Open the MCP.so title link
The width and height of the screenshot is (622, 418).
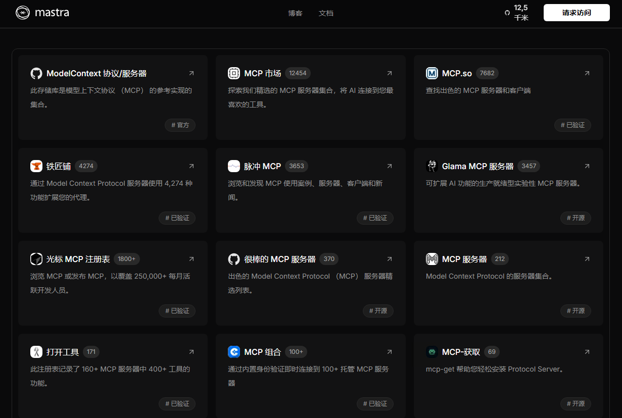click(457, 73)
